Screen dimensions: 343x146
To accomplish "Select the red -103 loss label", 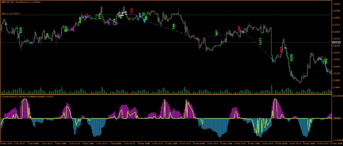I will click(131, 11).
